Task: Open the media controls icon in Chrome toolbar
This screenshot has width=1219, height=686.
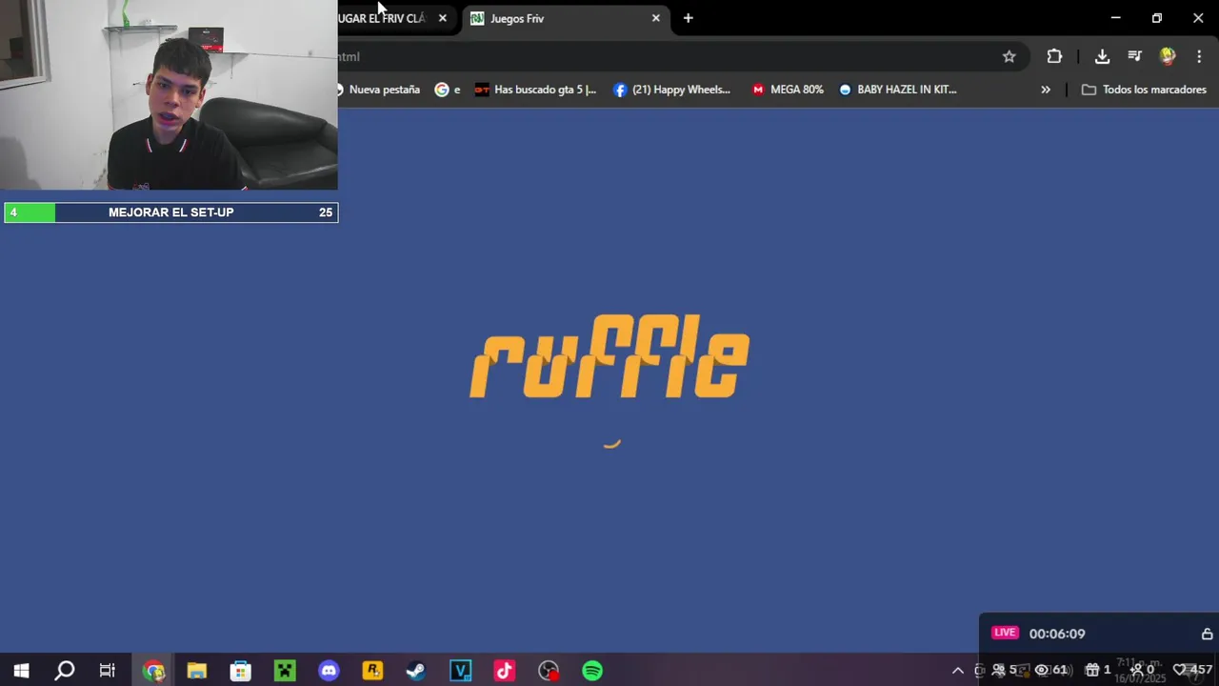Action: (1134, 56)
